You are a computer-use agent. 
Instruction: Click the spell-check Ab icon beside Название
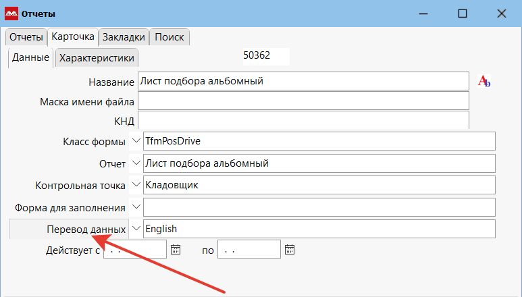pyautogui.click(x=484, y=81)
